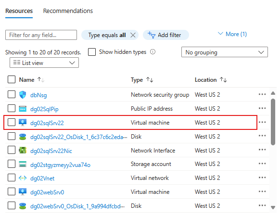
Task: Open ellipsis menu for dg02sqlSrv22Nic row
Action: pos(262,150)
